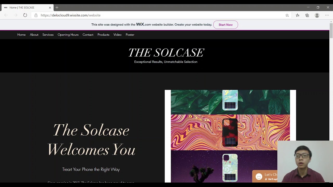Close the Home | THE SOLCASE tab
333x187 pixels.
[x=50, y=8]
